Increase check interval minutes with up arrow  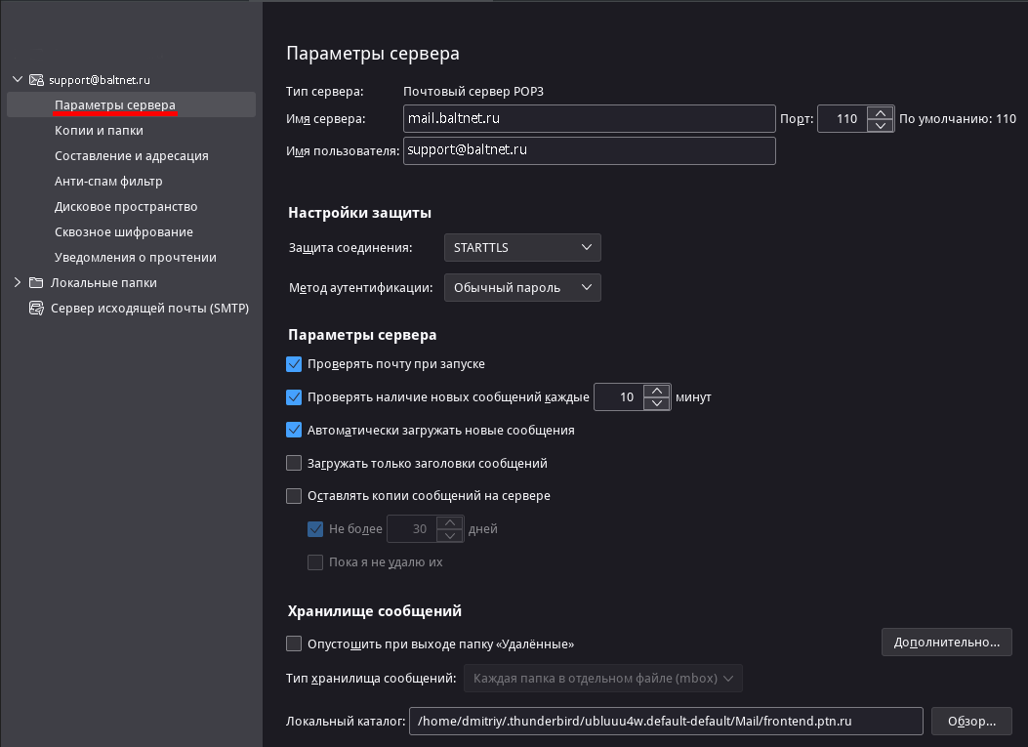click(x=657, y=391)
